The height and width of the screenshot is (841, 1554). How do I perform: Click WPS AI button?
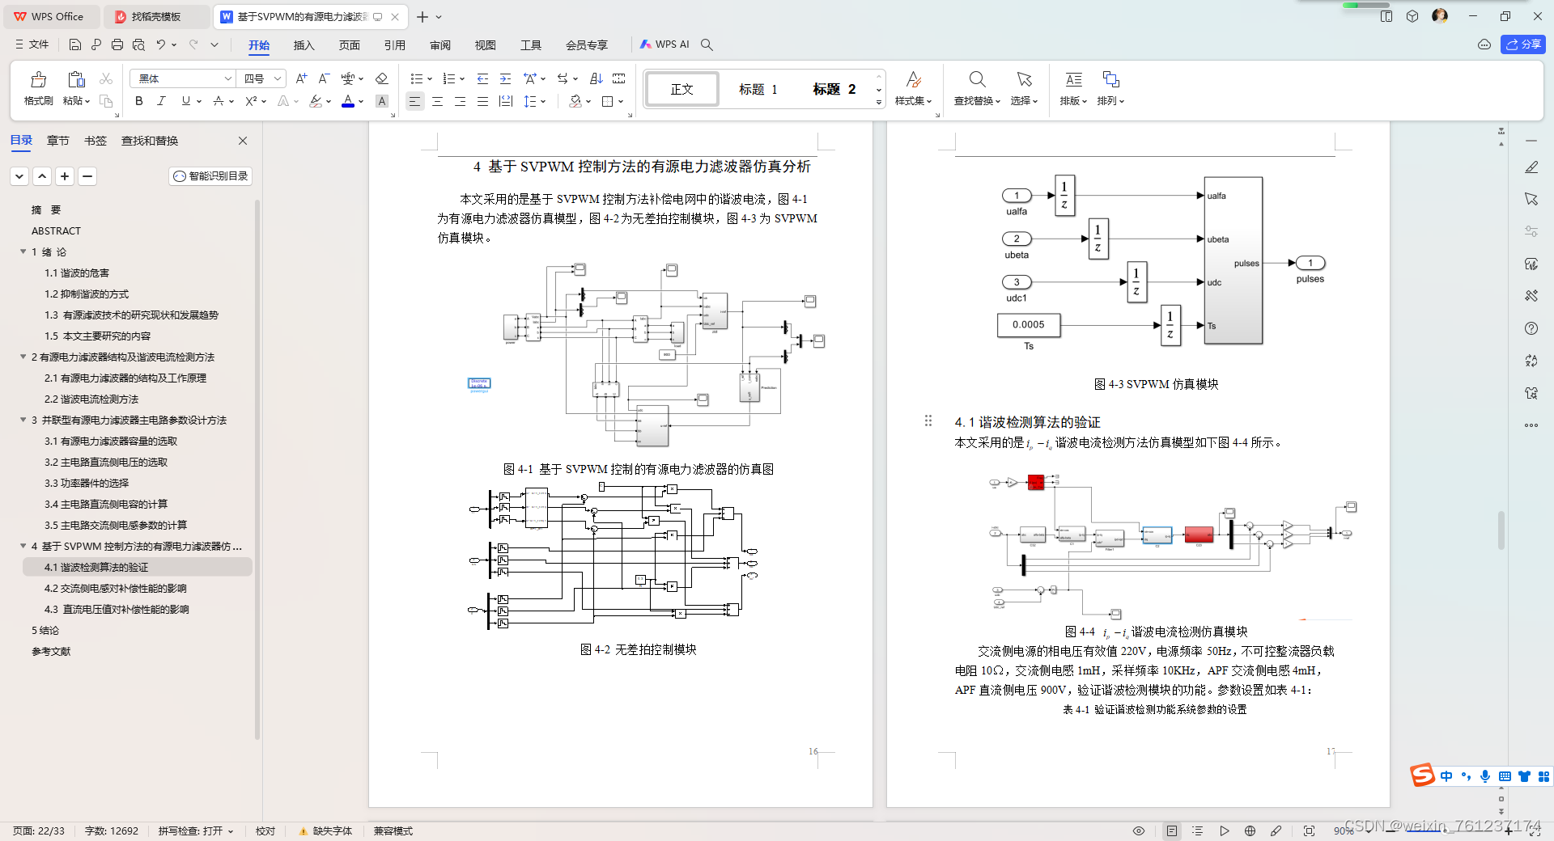coord(664,44)
